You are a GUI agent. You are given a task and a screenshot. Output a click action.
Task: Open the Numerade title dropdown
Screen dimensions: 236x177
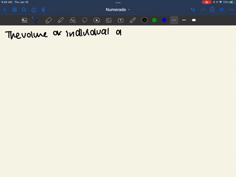118,10
